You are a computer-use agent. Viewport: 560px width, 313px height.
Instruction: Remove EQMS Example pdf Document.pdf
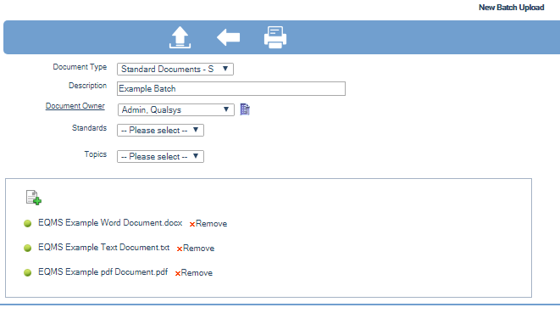(x=193, y=273)
